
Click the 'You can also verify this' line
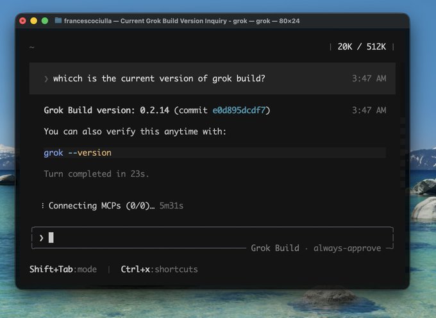coord(135,131)
